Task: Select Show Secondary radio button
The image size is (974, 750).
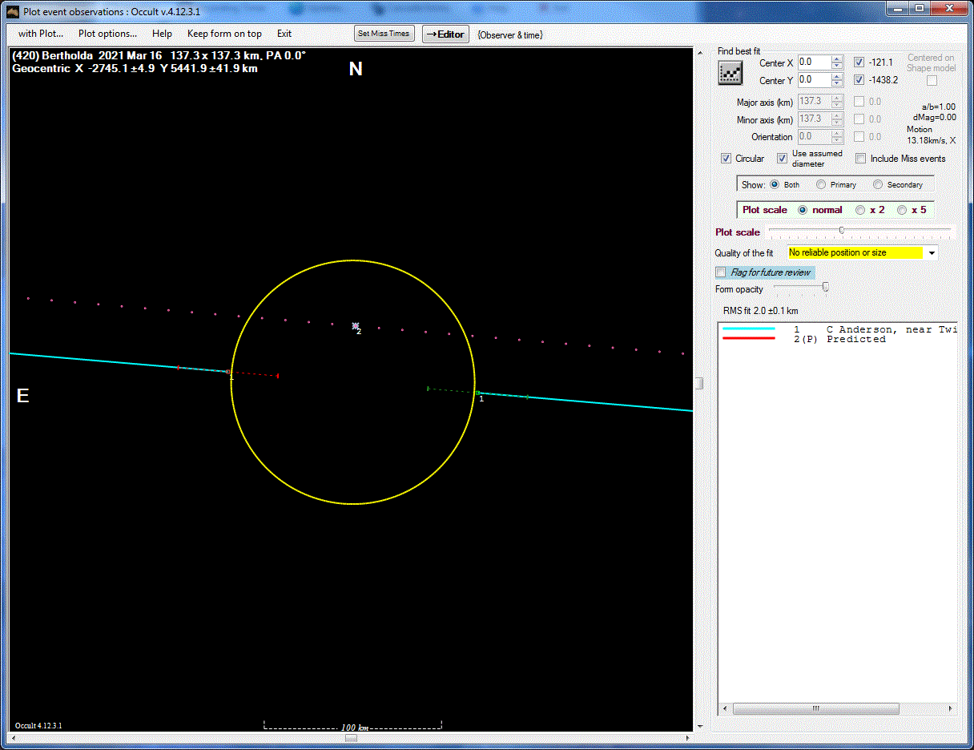Action: [x=878, y=184]
